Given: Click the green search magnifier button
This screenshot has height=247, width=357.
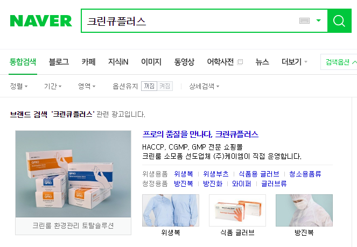Looking at the screenshot, I should 339,20.
